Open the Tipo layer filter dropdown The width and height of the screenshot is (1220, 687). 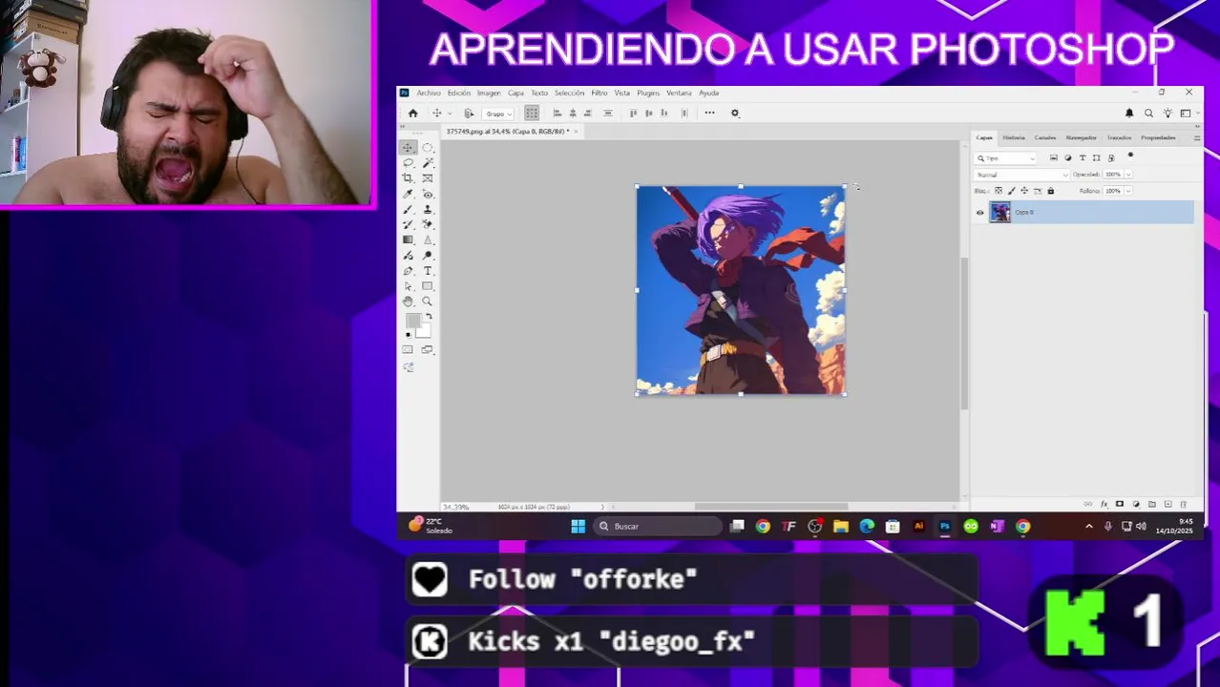pyautogui.click(x=1005, y=158)
